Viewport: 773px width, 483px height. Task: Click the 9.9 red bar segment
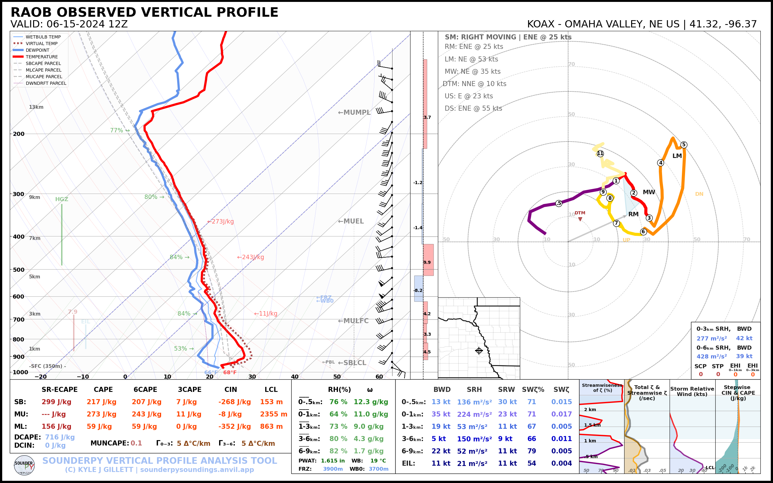(428, 259)
